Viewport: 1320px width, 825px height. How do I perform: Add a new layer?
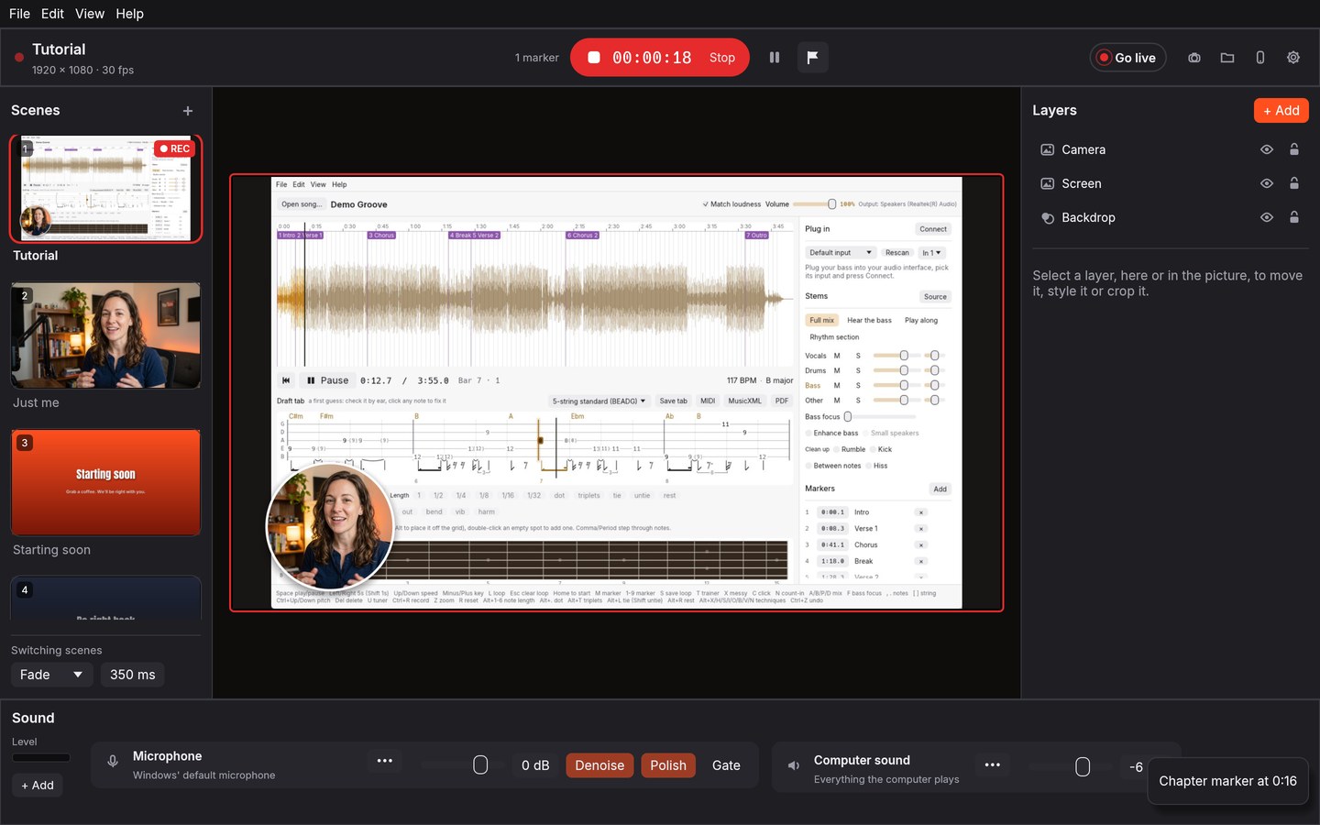point(1281,110)
